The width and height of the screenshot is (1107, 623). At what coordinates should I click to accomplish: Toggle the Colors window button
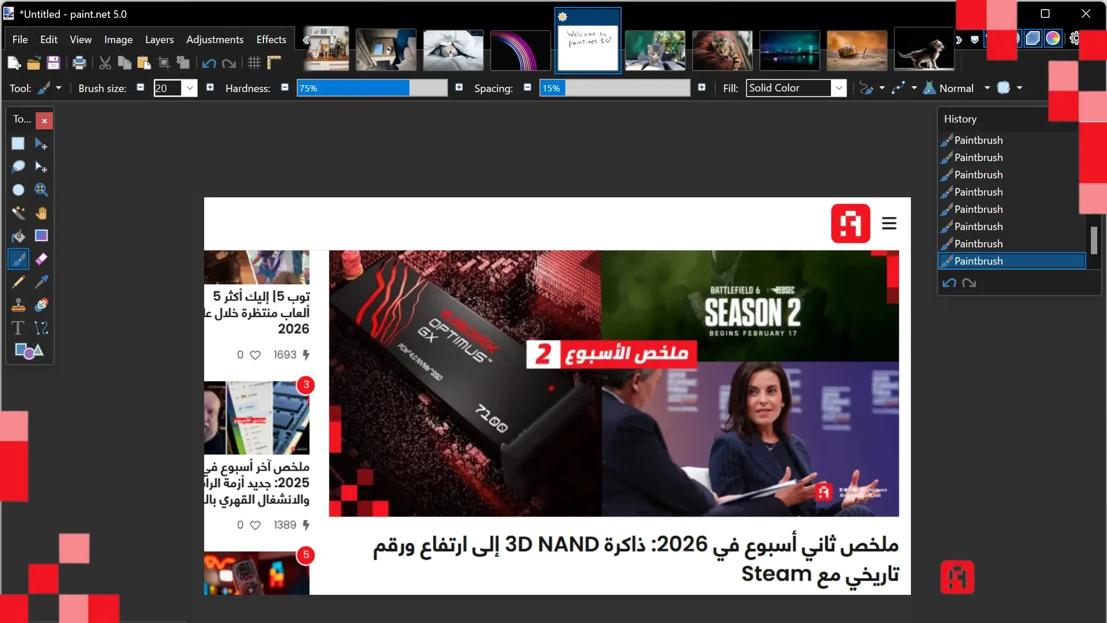[x=1052, y=39]
